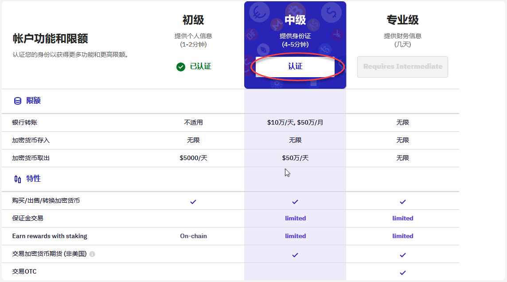Click 中级 limited link for Earn rewards with staking

point(295,236)
